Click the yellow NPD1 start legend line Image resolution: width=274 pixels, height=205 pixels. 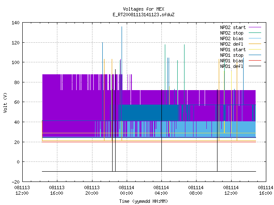pos(255,50)
